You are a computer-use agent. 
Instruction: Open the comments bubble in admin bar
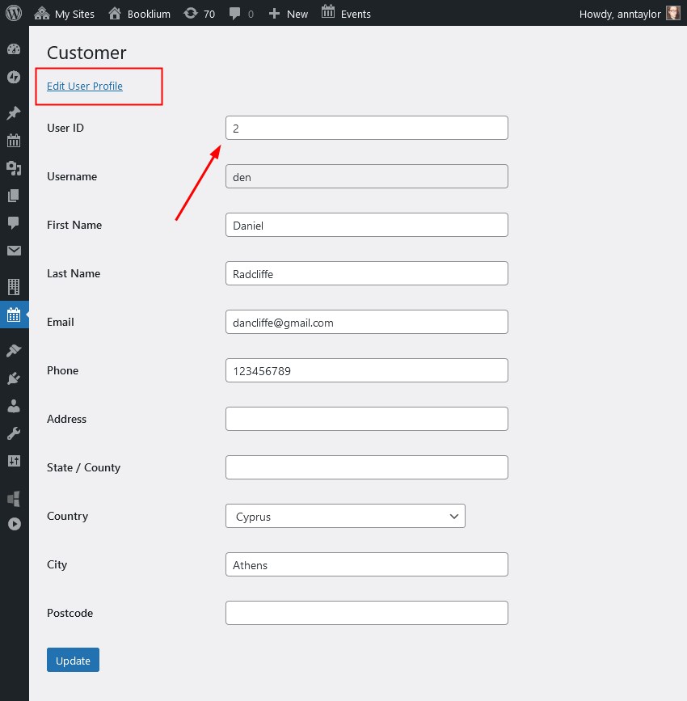(242, 14)
